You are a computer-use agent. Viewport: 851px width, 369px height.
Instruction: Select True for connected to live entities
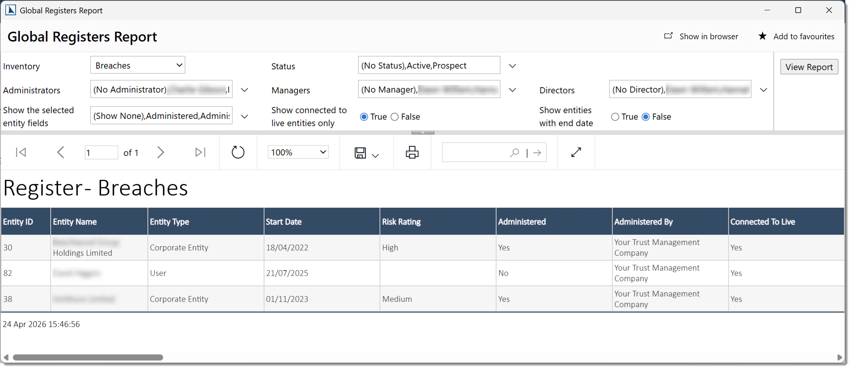pos(364,117)
